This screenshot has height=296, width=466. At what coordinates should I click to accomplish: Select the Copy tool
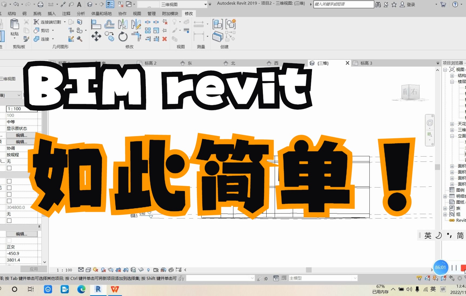pyautogui.click(x=109, y=36)
